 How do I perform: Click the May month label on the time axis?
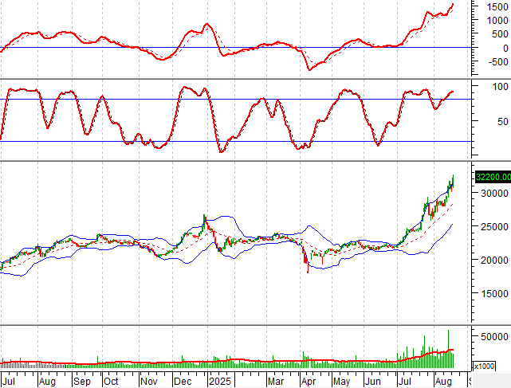pyautogui.click(x=341, y=382)
